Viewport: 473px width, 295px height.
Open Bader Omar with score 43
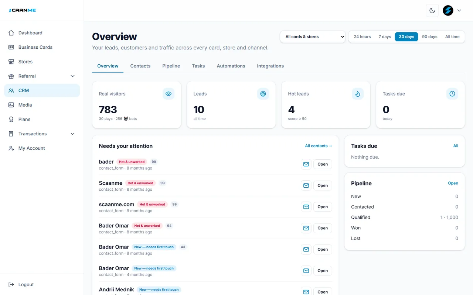coord(323,250)
